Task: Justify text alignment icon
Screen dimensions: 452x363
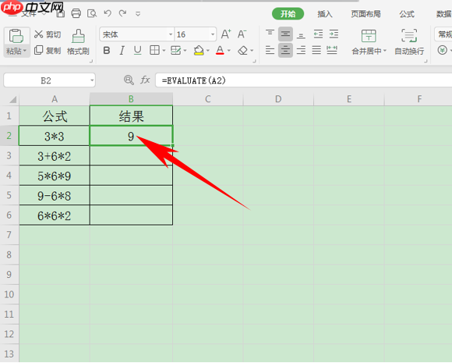Action: coord(316,50)
